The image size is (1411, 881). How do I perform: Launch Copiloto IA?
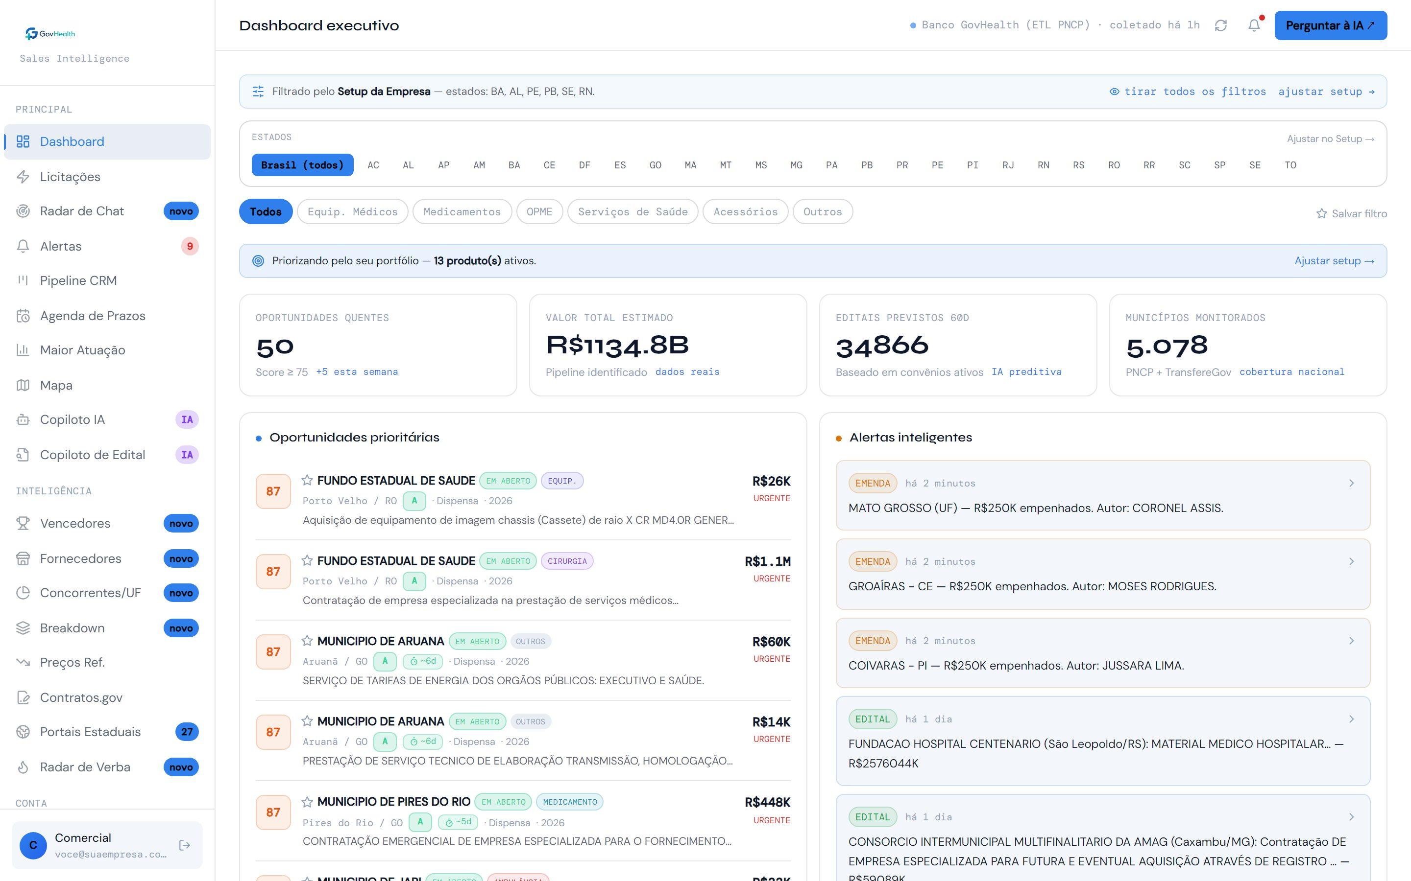(107, 419)
